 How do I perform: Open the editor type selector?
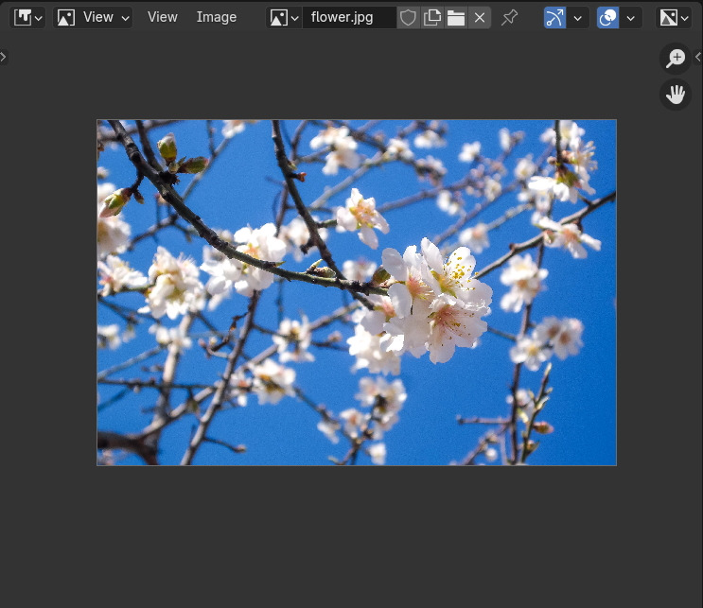pyautogui.click(x=27, y=18)
